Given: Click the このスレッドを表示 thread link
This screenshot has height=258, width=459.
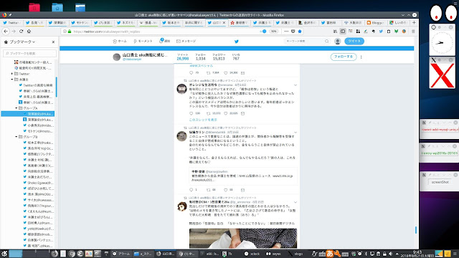Looking at the screenshot, I should pos(203,120).
